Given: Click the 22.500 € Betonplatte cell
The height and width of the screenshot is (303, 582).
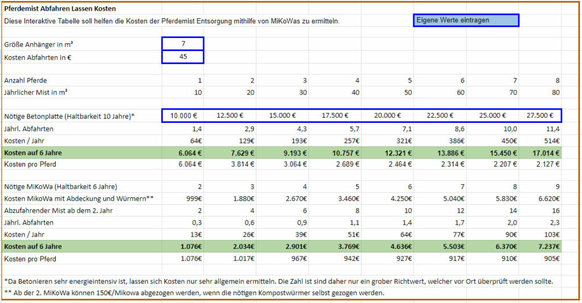Looking at the screenshot, I should tap(438, 115).
